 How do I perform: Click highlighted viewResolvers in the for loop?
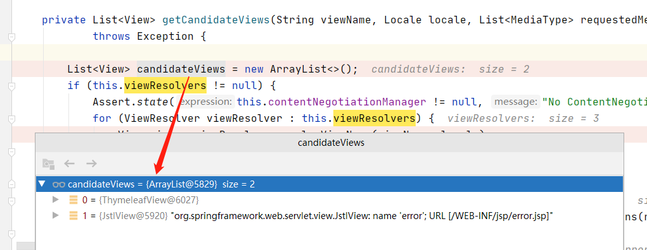pyautogui.click(x=375, y=119)
